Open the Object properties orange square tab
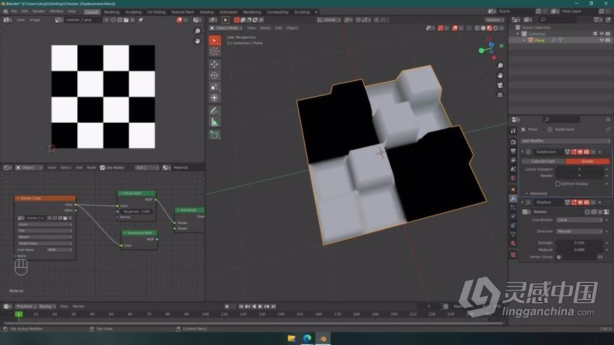The height and width of the screenshot is (345, 614). [514, 189]
